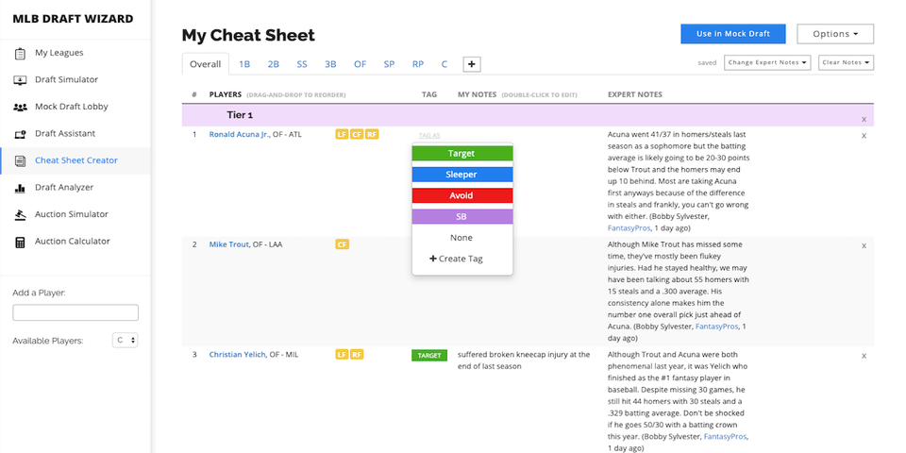The height and width of the screenshot is (453, 906).
Task: Select Create Tag in tag menu
Action: click(x=456, y=259)
